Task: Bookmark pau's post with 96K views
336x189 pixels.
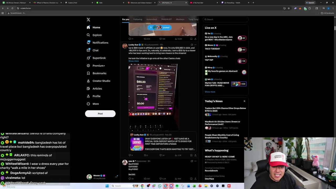Action: pyautogui.click(x=191, y=179)
